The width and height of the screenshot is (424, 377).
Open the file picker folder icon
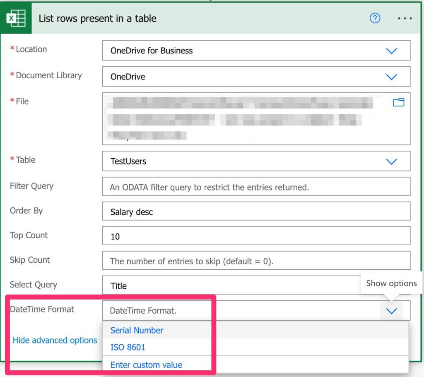(398, 102)
